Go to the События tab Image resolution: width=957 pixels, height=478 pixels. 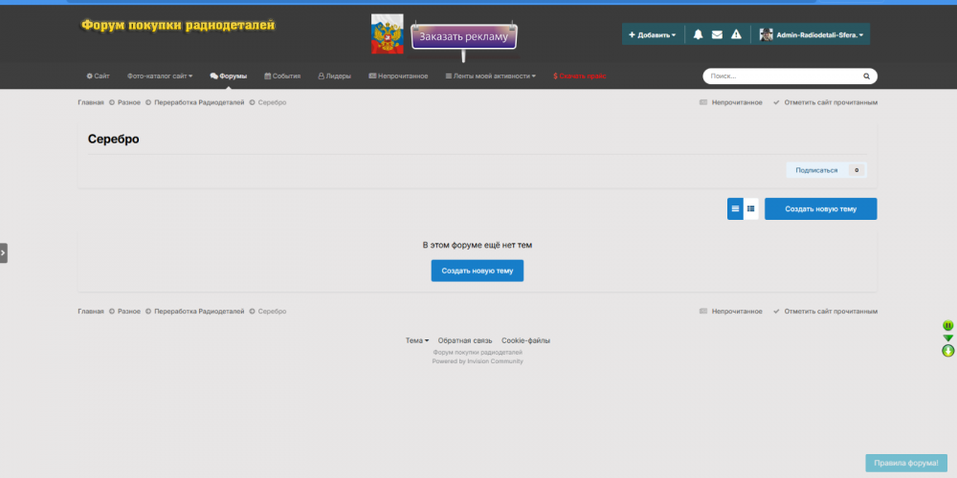282,76
